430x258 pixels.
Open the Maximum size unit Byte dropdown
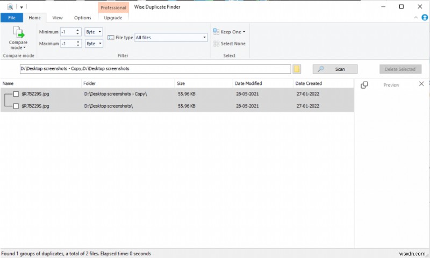[x=94, y=44]
